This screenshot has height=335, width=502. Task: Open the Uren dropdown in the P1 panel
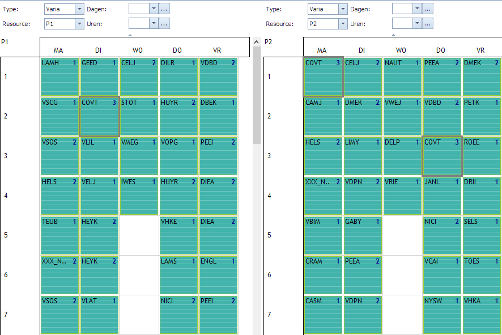coord(154,23)
